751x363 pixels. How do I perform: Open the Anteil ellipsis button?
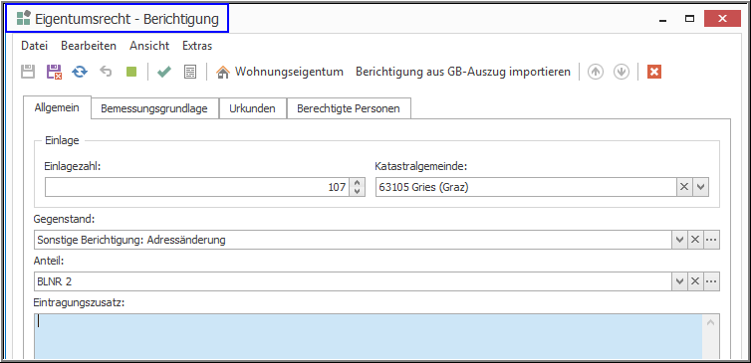point(711,281)
